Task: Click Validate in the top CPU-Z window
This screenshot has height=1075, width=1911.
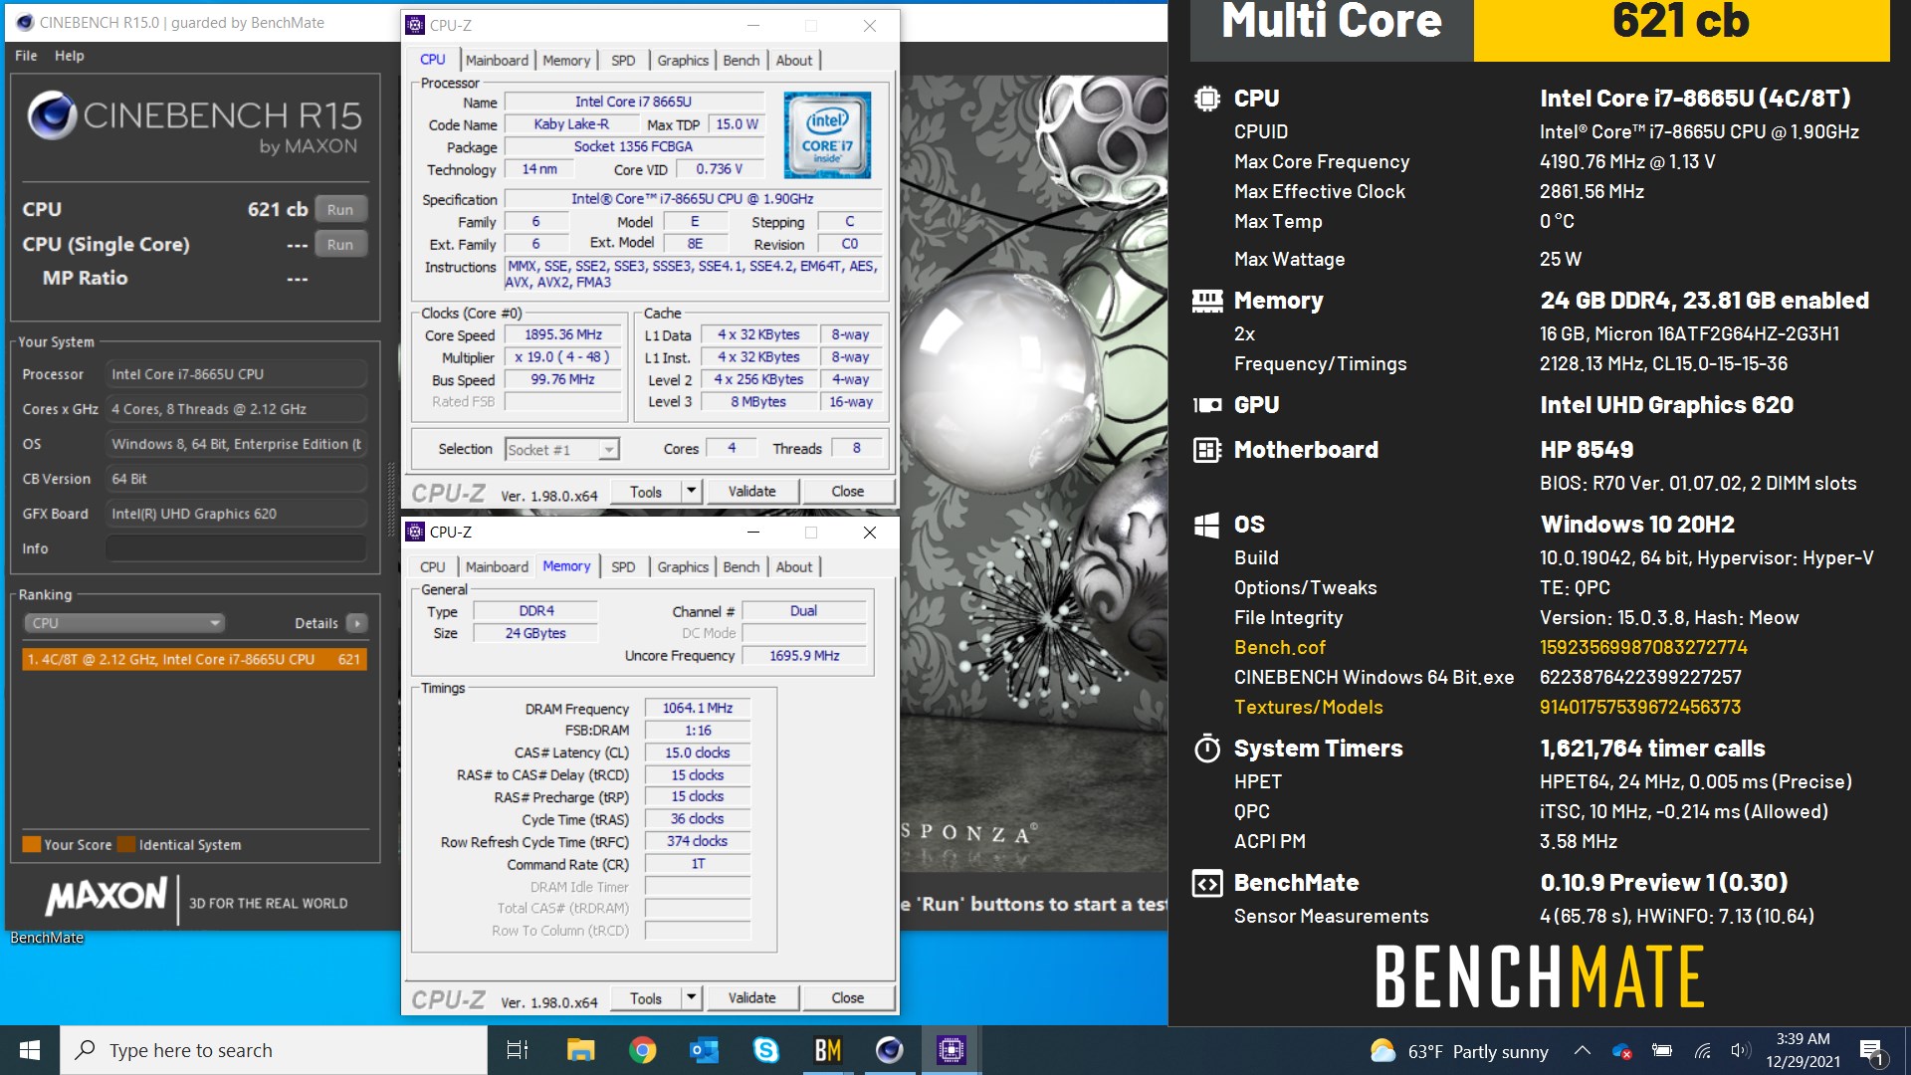Action: 751,492
